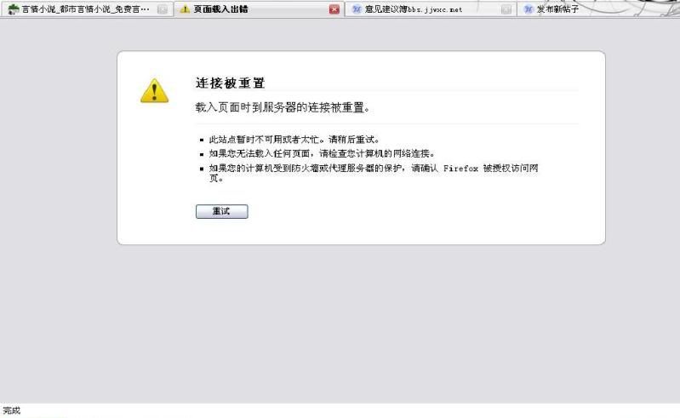Click the 载入页面时到服务器的连接被重置 description text
This screenshot has width=680, height=418.
pos(283,107)
